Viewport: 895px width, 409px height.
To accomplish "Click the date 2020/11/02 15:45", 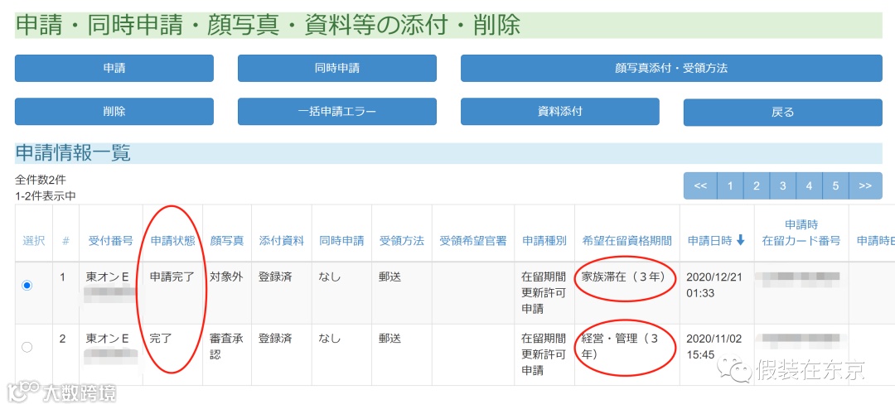I will (x=714, y=346).
